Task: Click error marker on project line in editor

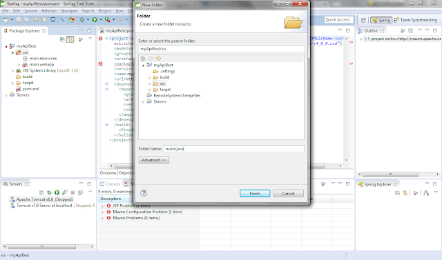Action: (x=101, y=38)
